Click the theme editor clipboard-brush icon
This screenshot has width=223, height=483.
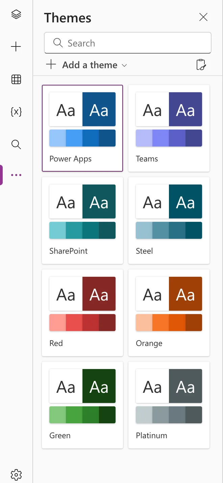pyautogui.click(x=201, y=65)
